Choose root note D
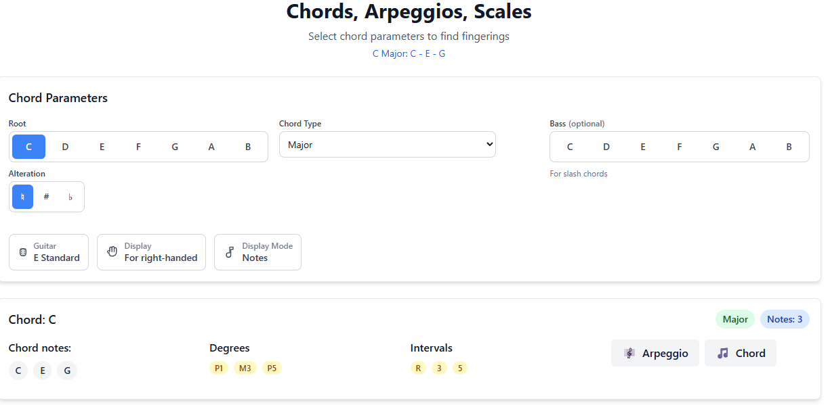Image resolution: width=828 pixels, height=405 pixels. tap(65, 147)
